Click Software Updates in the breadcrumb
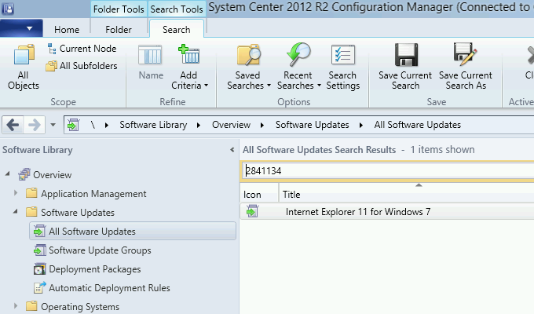This screenshot has height=314, width=534. point(313,125)
